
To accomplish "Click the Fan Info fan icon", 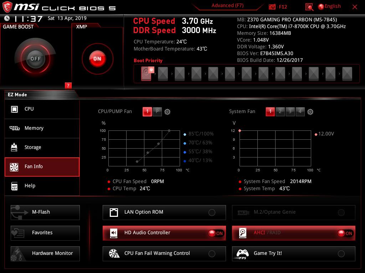I will point(14,167).
